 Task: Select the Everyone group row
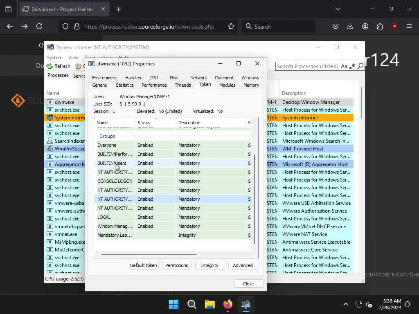(173, 145)
